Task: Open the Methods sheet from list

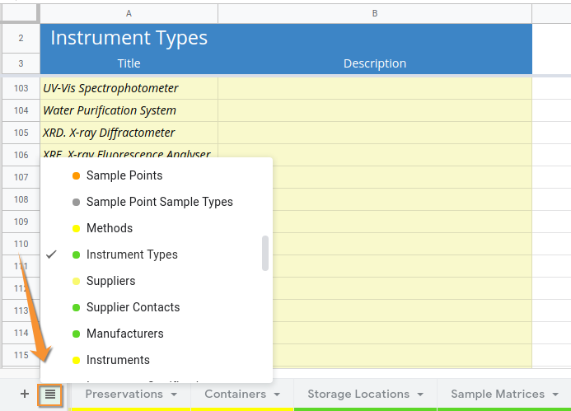Action: pyautogui.click(x=109, y=228)
